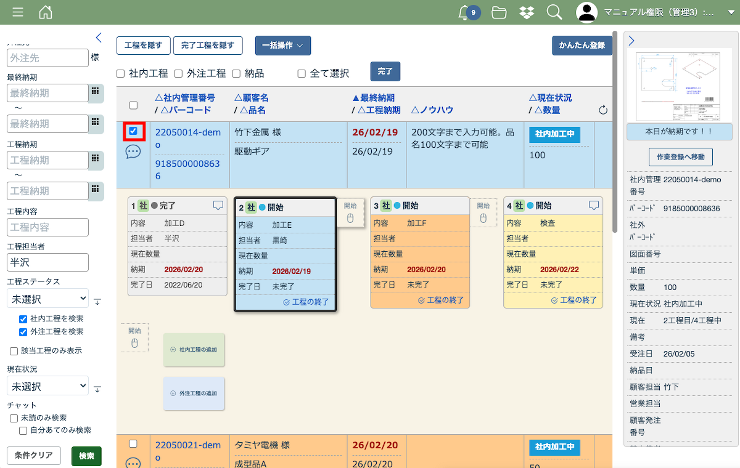
Task: Open the hamburger menu icon
Action: tap(18, 12)
